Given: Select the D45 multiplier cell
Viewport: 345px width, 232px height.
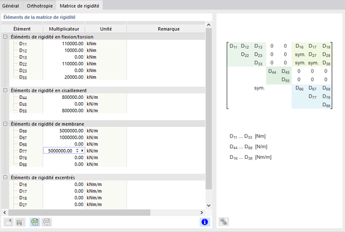Looking at the screenshot, I should point(64,104).
